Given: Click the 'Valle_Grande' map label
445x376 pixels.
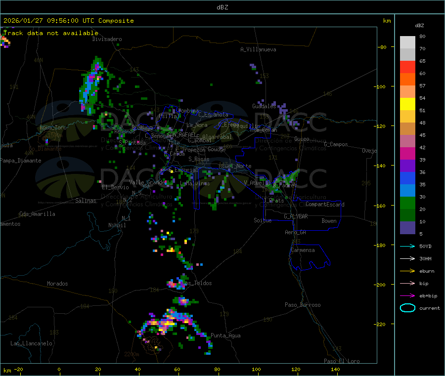Looking at the screenshot, I should 147,182.
